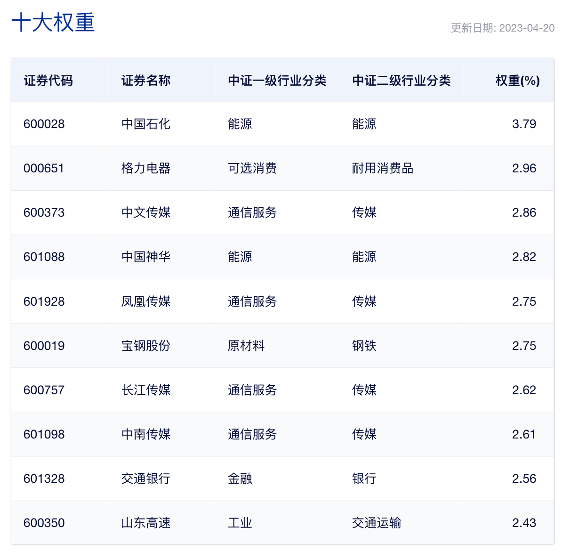The image size is (562, 552).
Task: Click the 工业 industry cell
Action: coord(240,523)
